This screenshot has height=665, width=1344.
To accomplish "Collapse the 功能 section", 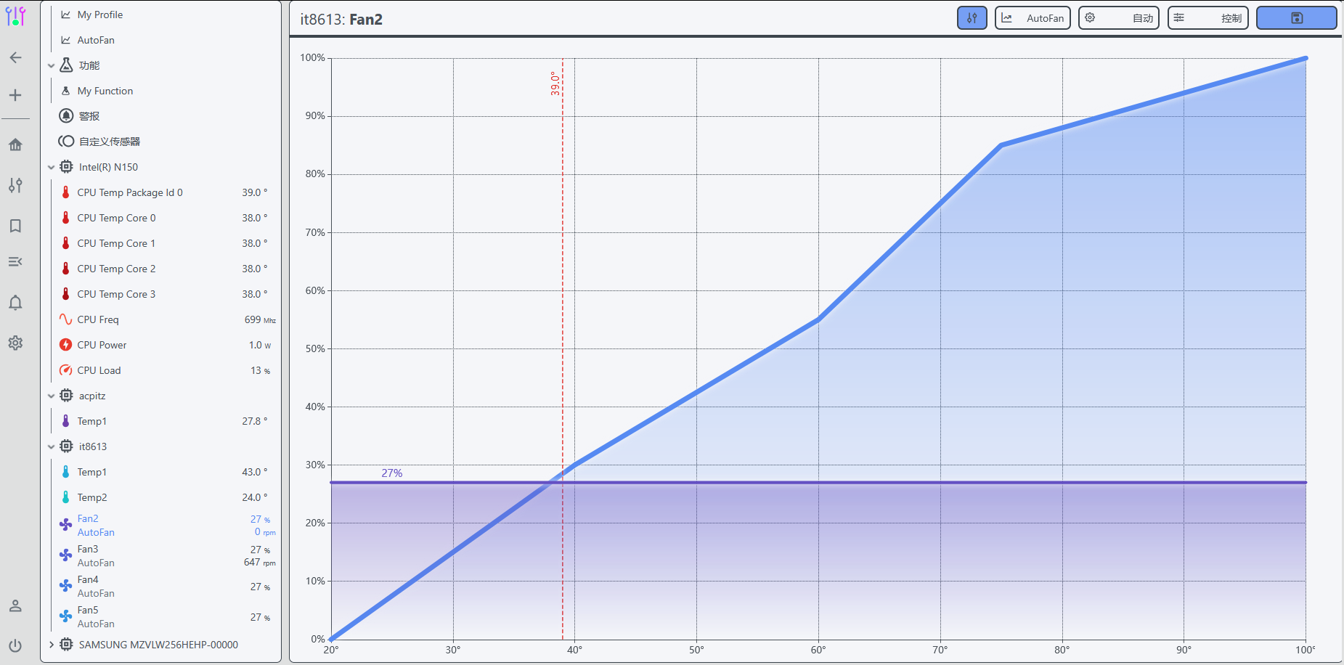I will (x=51, y=65).
